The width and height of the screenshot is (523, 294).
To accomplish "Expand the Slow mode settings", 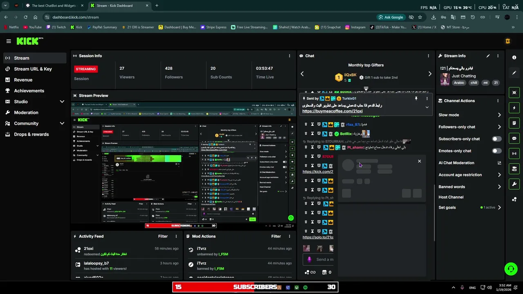I will pos(499,115).
